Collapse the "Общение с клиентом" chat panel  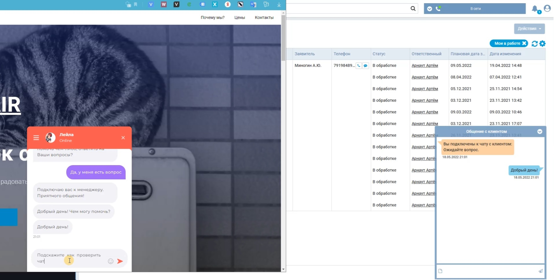540,132
